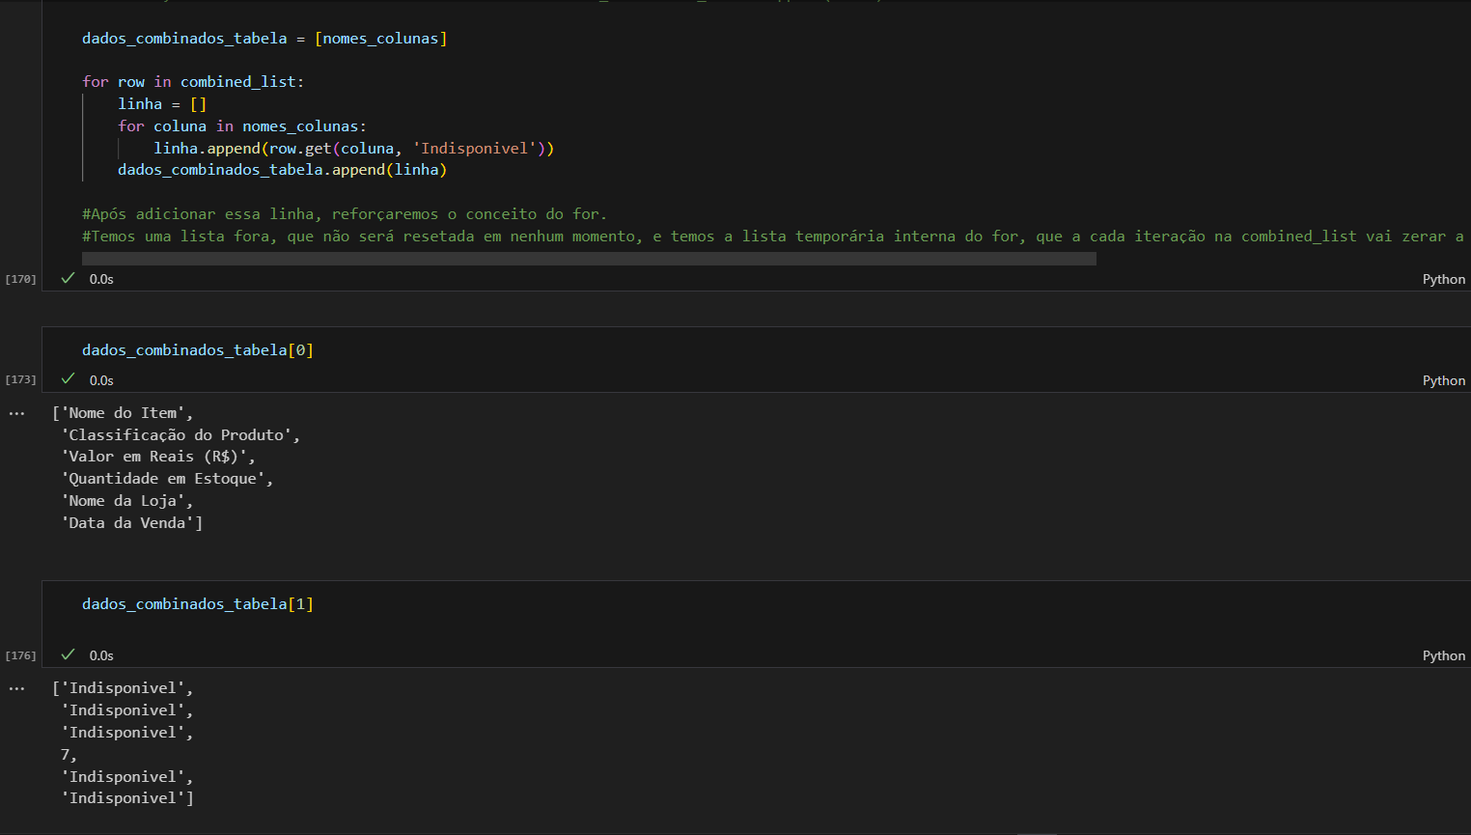Click 'dados_combinados_tabela = [nomes_colunas]' line

click(264, 39)
